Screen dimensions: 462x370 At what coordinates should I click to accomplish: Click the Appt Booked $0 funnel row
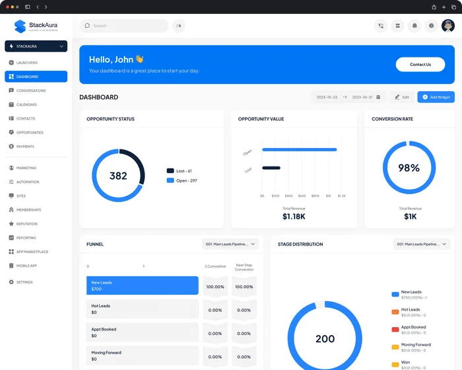143,332
